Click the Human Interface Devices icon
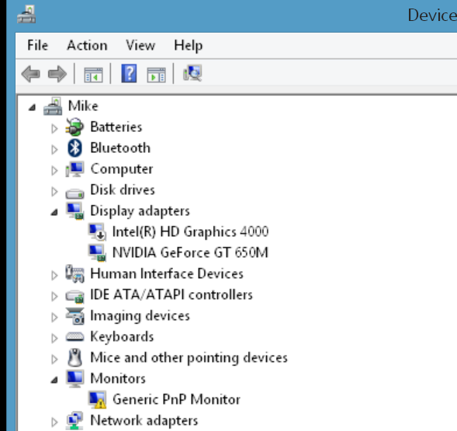Image resolution: width=457 pixels, height=431 pixels. [75, 273]
